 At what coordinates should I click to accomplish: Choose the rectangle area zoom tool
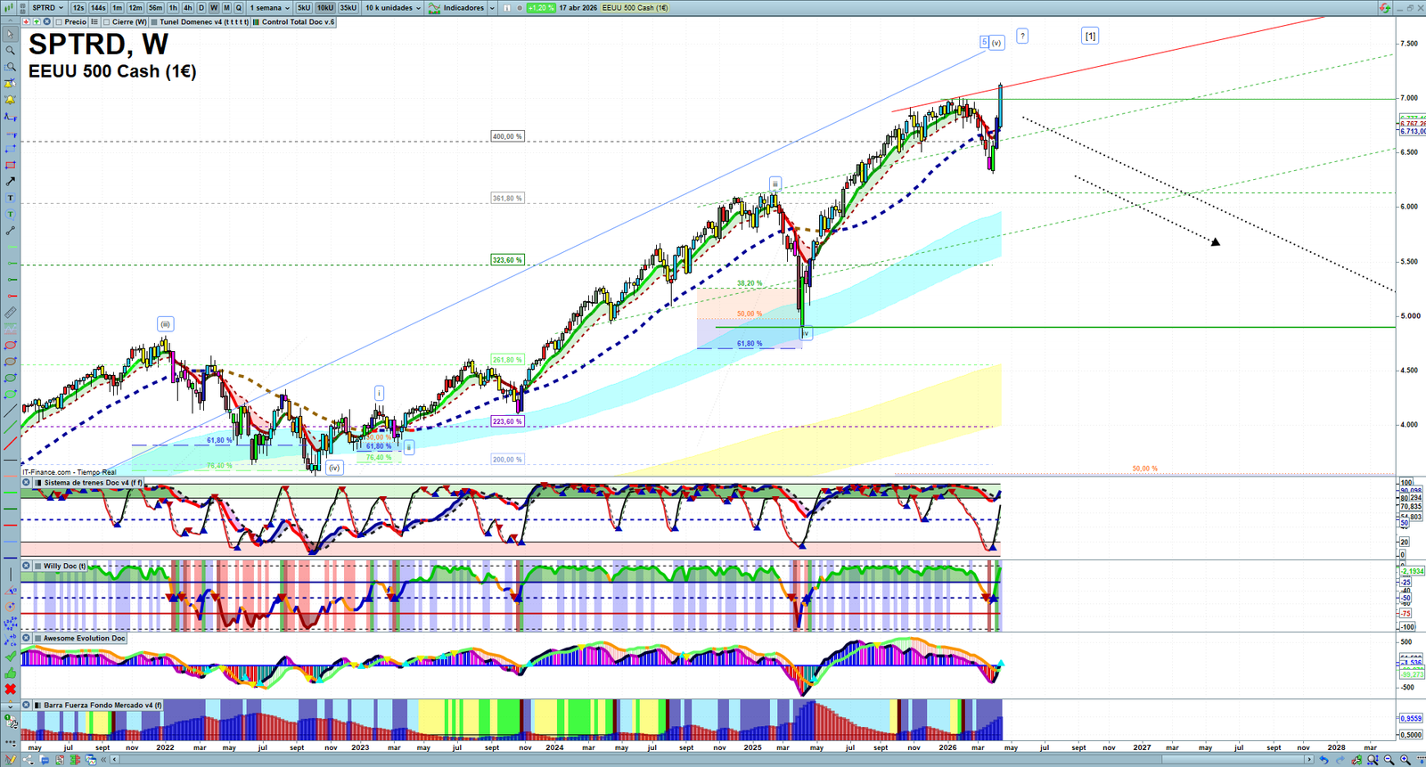10,67
